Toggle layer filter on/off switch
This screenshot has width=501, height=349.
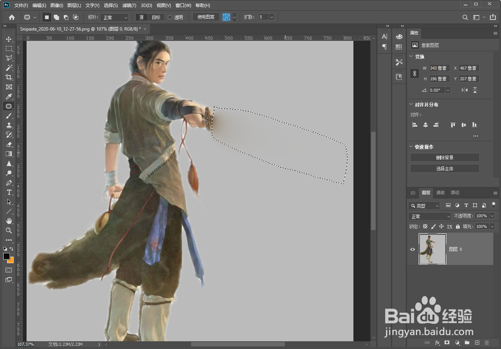pos(494,205)
